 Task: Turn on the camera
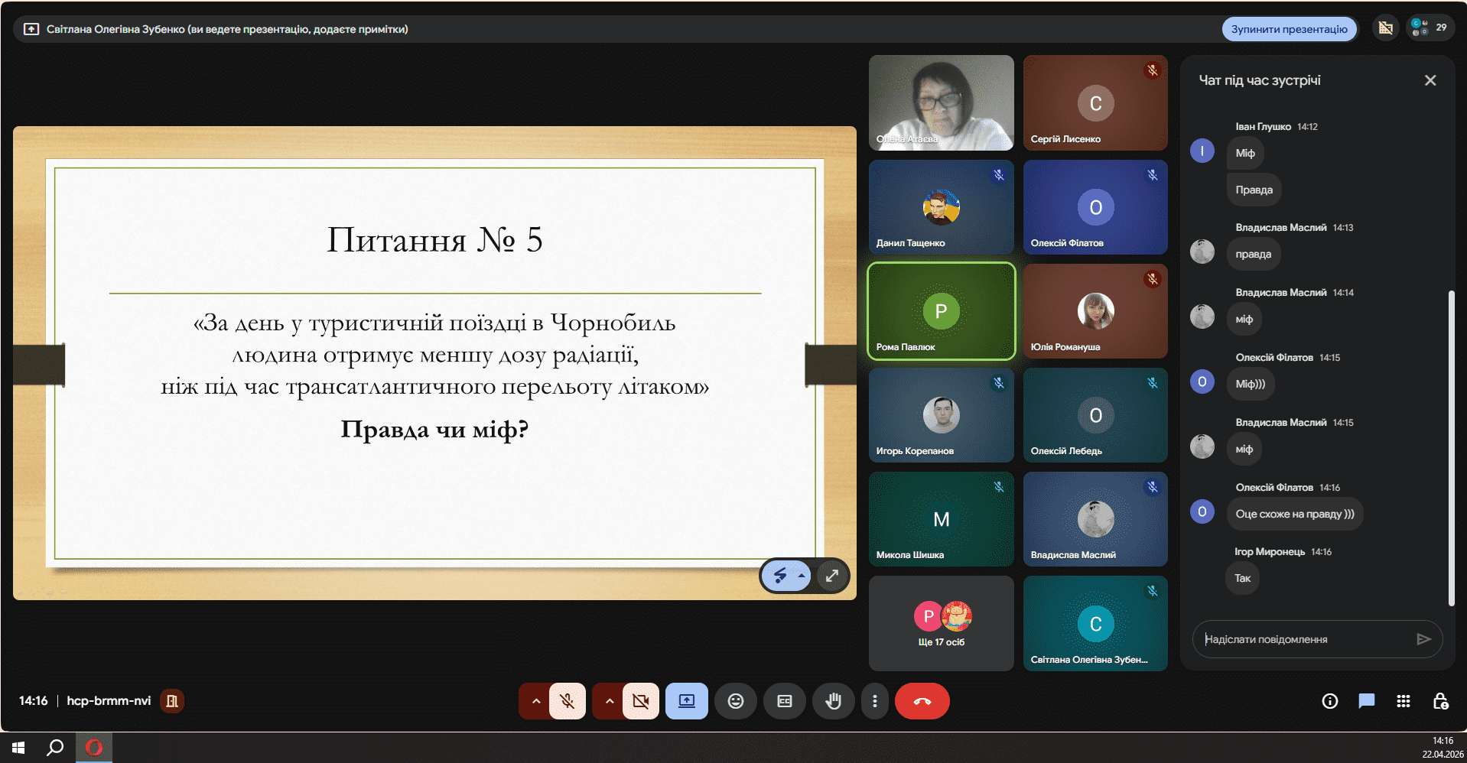640,701
